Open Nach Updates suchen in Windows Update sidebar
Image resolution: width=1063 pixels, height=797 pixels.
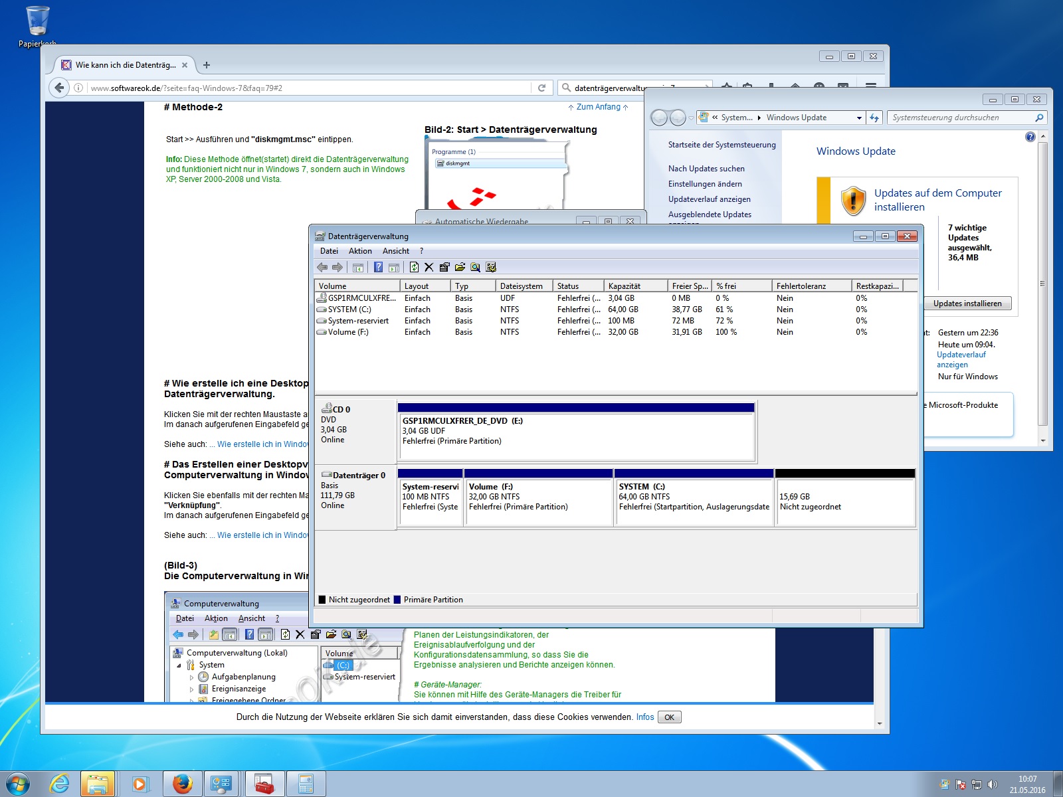[x=706, y=169]
